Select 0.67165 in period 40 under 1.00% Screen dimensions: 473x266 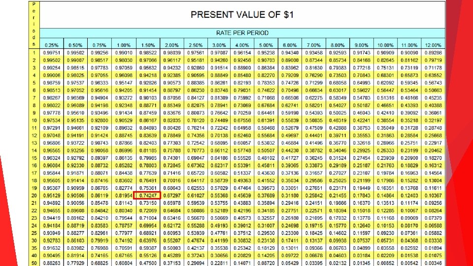point(123,256)
